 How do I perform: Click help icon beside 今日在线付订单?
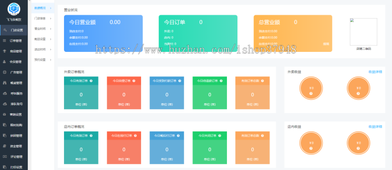click(x=134, y=136)
